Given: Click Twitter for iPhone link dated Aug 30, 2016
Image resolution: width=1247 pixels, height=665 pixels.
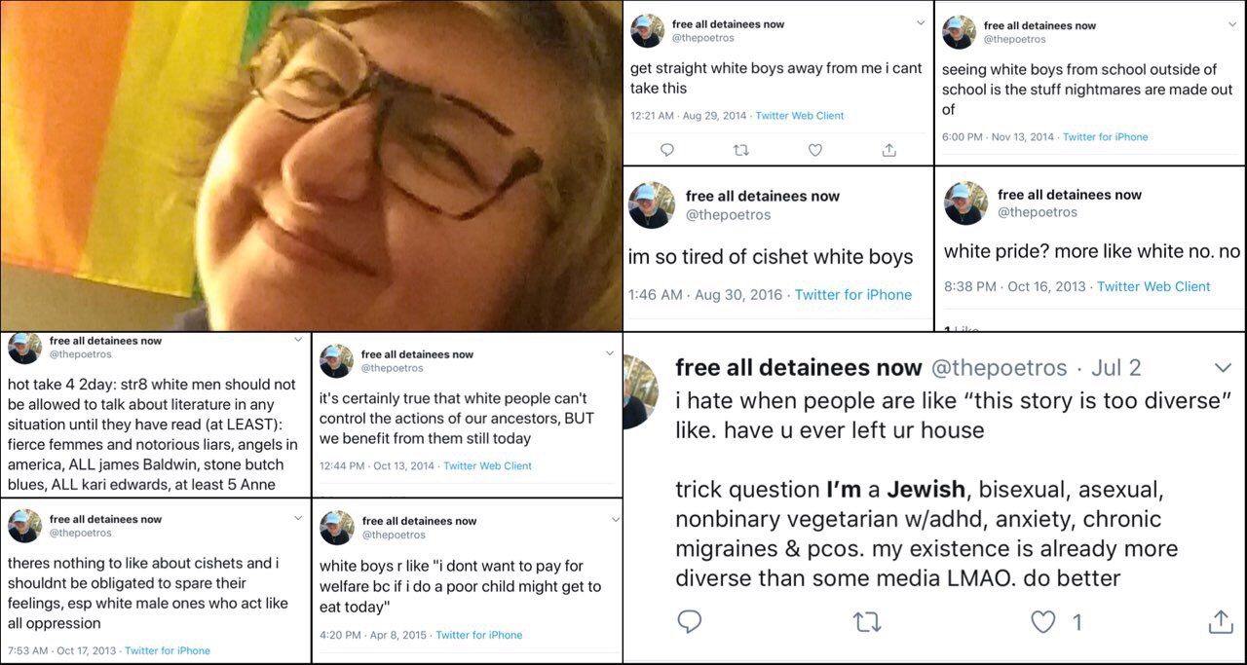Looking at the screenshot, I should point(853,294).
